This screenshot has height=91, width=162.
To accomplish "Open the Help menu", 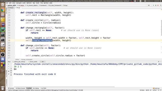I will point(51,3).
